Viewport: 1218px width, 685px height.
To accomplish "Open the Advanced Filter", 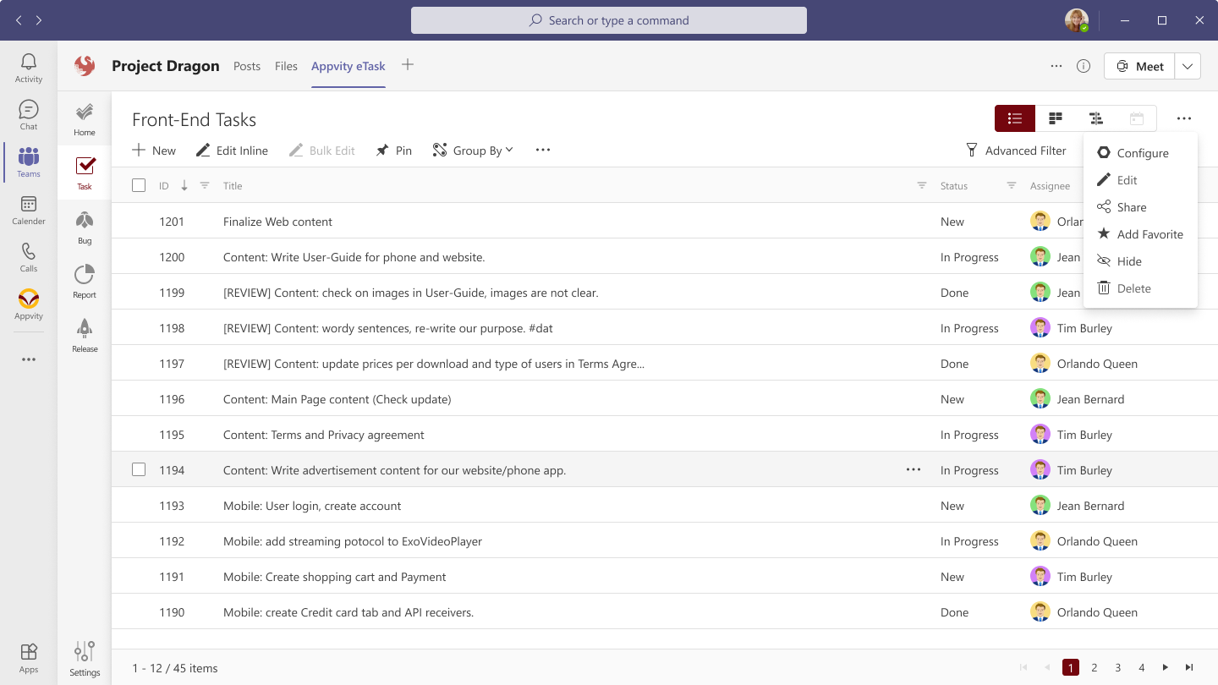I will 1016,151.
